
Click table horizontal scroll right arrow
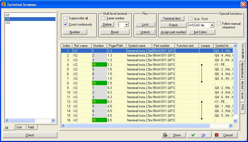click(x=231, y=125)
